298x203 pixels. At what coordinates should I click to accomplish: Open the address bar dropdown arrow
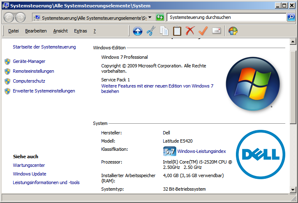tap(150, 18)
